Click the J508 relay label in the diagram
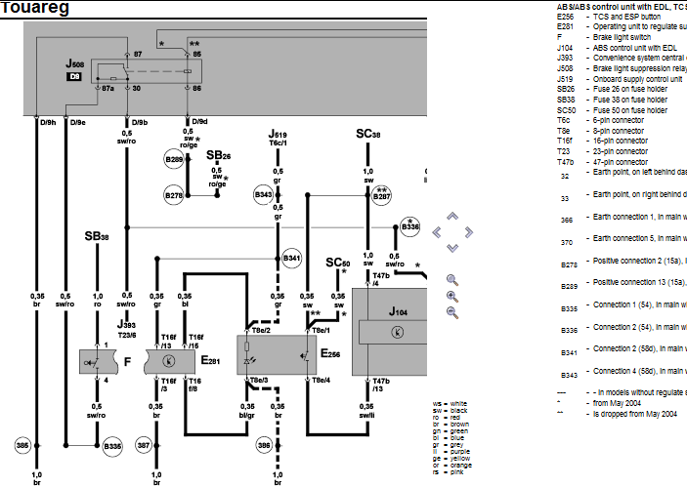This screenshot has width=687, height=487. pyautogui.click(x=74, y=63)
